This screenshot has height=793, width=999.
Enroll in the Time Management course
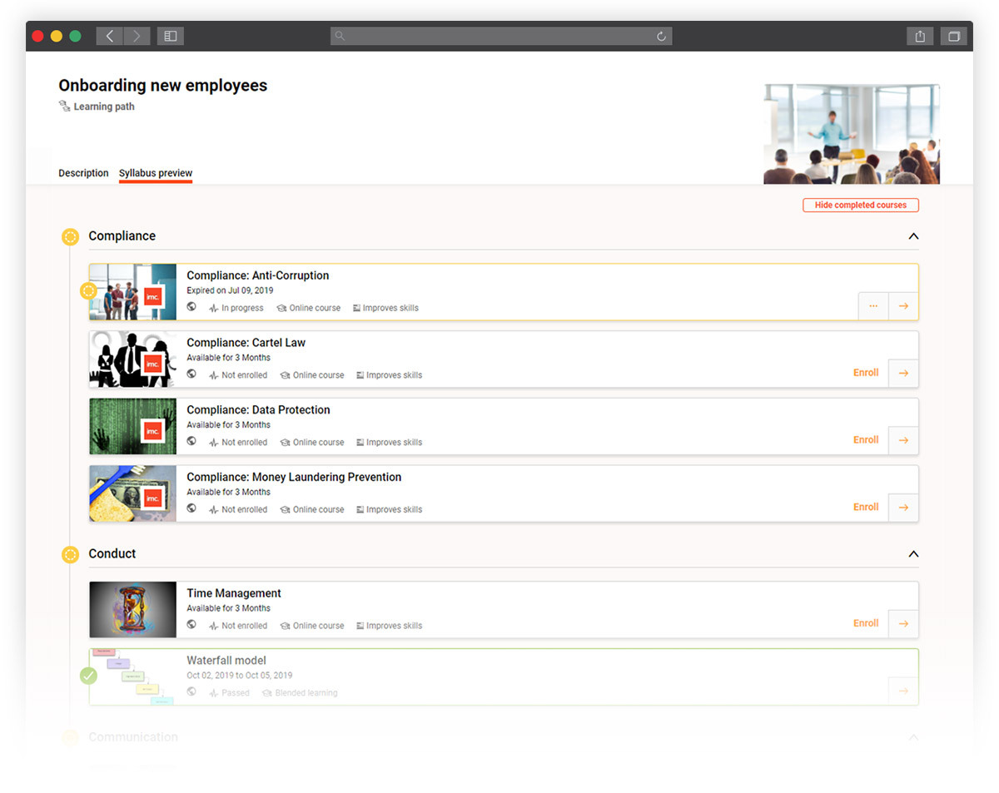(866, 622)
